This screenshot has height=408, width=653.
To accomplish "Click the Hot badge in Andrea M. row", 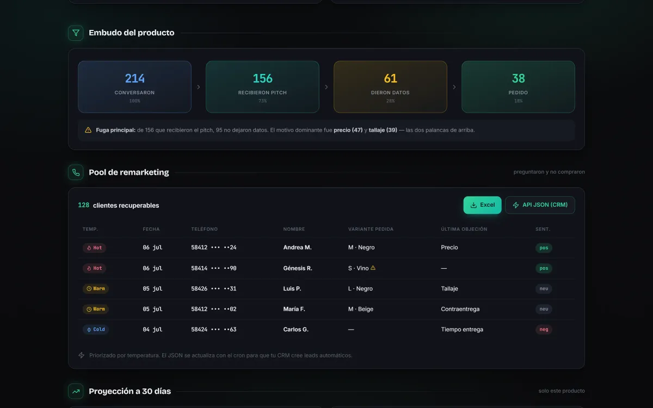I will [x=95, y=248].
